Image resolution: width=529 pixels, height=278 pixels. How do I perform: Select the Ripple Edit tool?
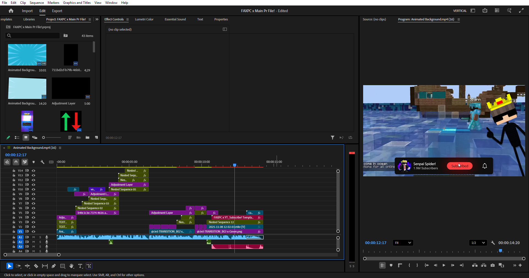(x=27, y=266)
